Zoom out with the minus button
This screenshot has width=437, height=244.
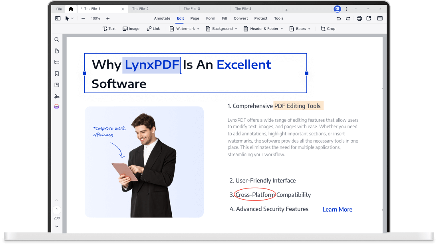[83, 18]
